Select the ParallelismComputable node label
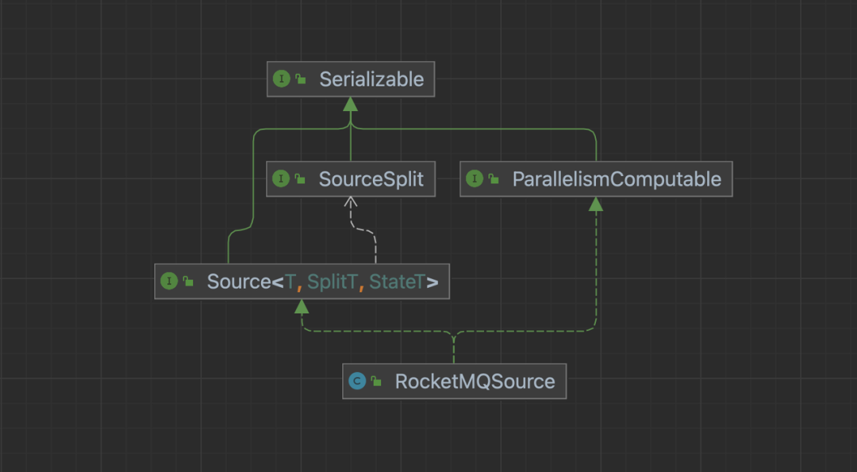 617,179
